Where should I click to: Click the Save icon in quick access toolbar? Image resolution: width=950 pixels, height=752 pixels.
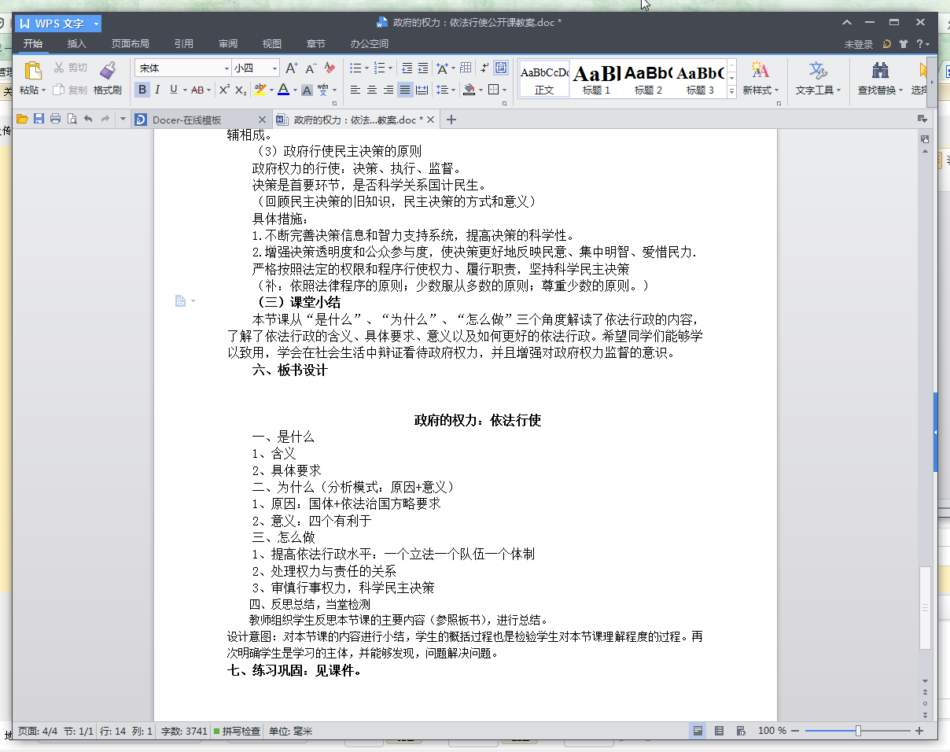point(39,120)
